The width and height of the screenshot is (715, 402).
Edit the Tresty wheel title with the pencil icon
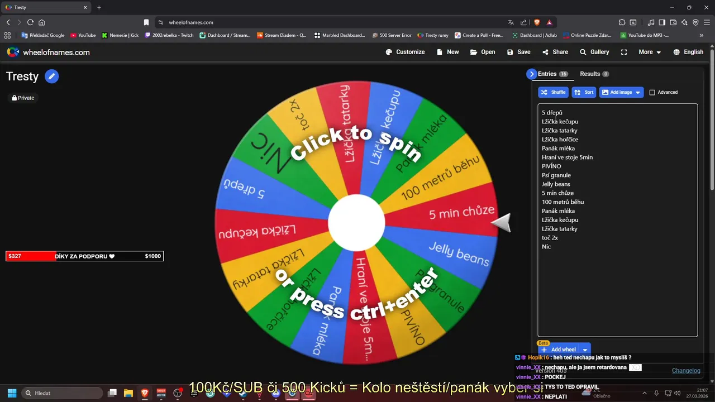[52, 76]
